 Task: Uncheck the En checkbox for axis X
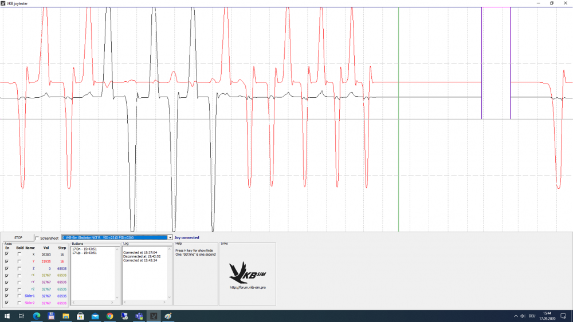click(6, 254)
